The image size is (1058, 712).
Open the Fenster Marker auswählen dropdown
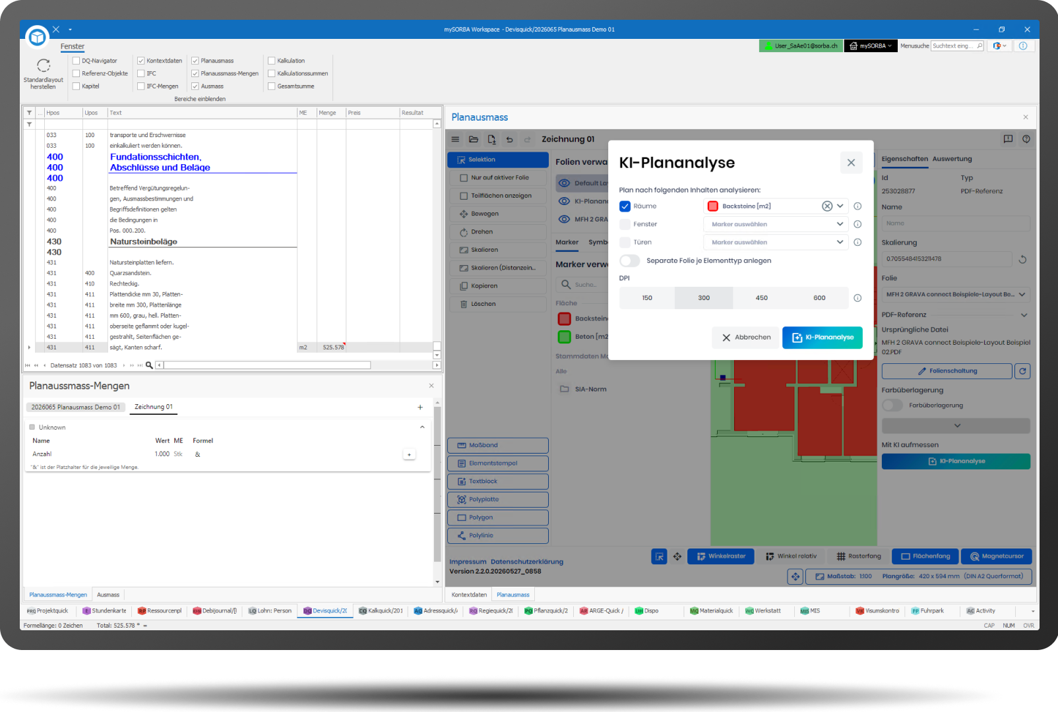[x=776, y=224]
